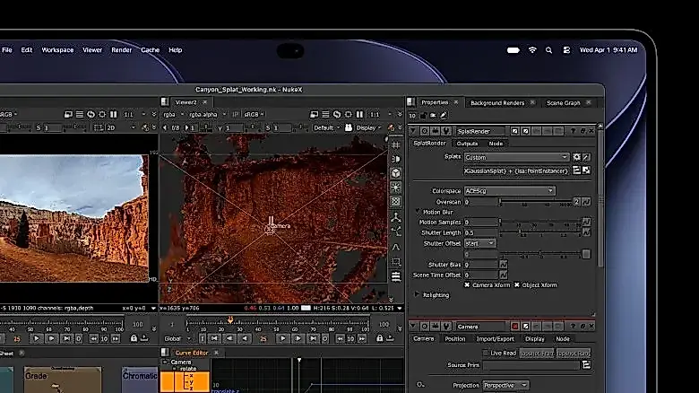Screen dimensions: 699x393
Task: Open the Workspace menu
Action: coord(57,50)
